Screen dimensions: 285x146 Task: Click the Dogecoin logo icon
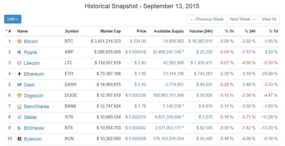tap(19, 96)
